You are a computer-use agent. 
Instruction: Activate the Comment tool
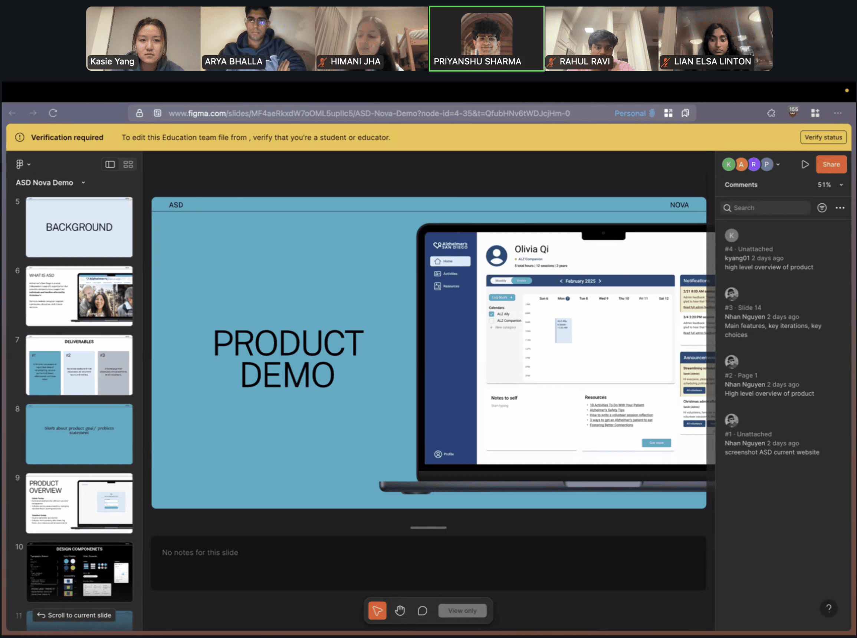(422, 611)
